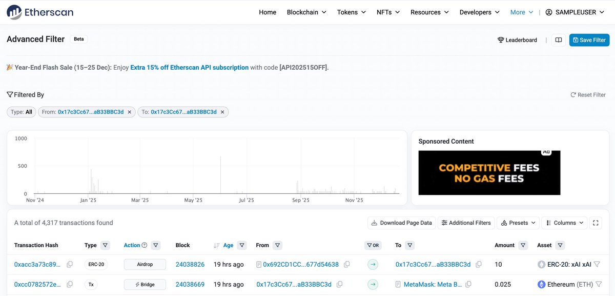Copy the 0xacc3a73c89 transaction hash
This screenshot has width=615, height=296.
70,264
